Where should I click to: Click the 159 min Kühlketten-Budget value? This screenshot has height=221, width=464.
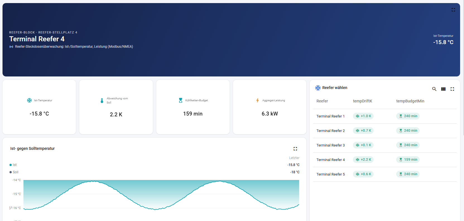coord(193,114)
